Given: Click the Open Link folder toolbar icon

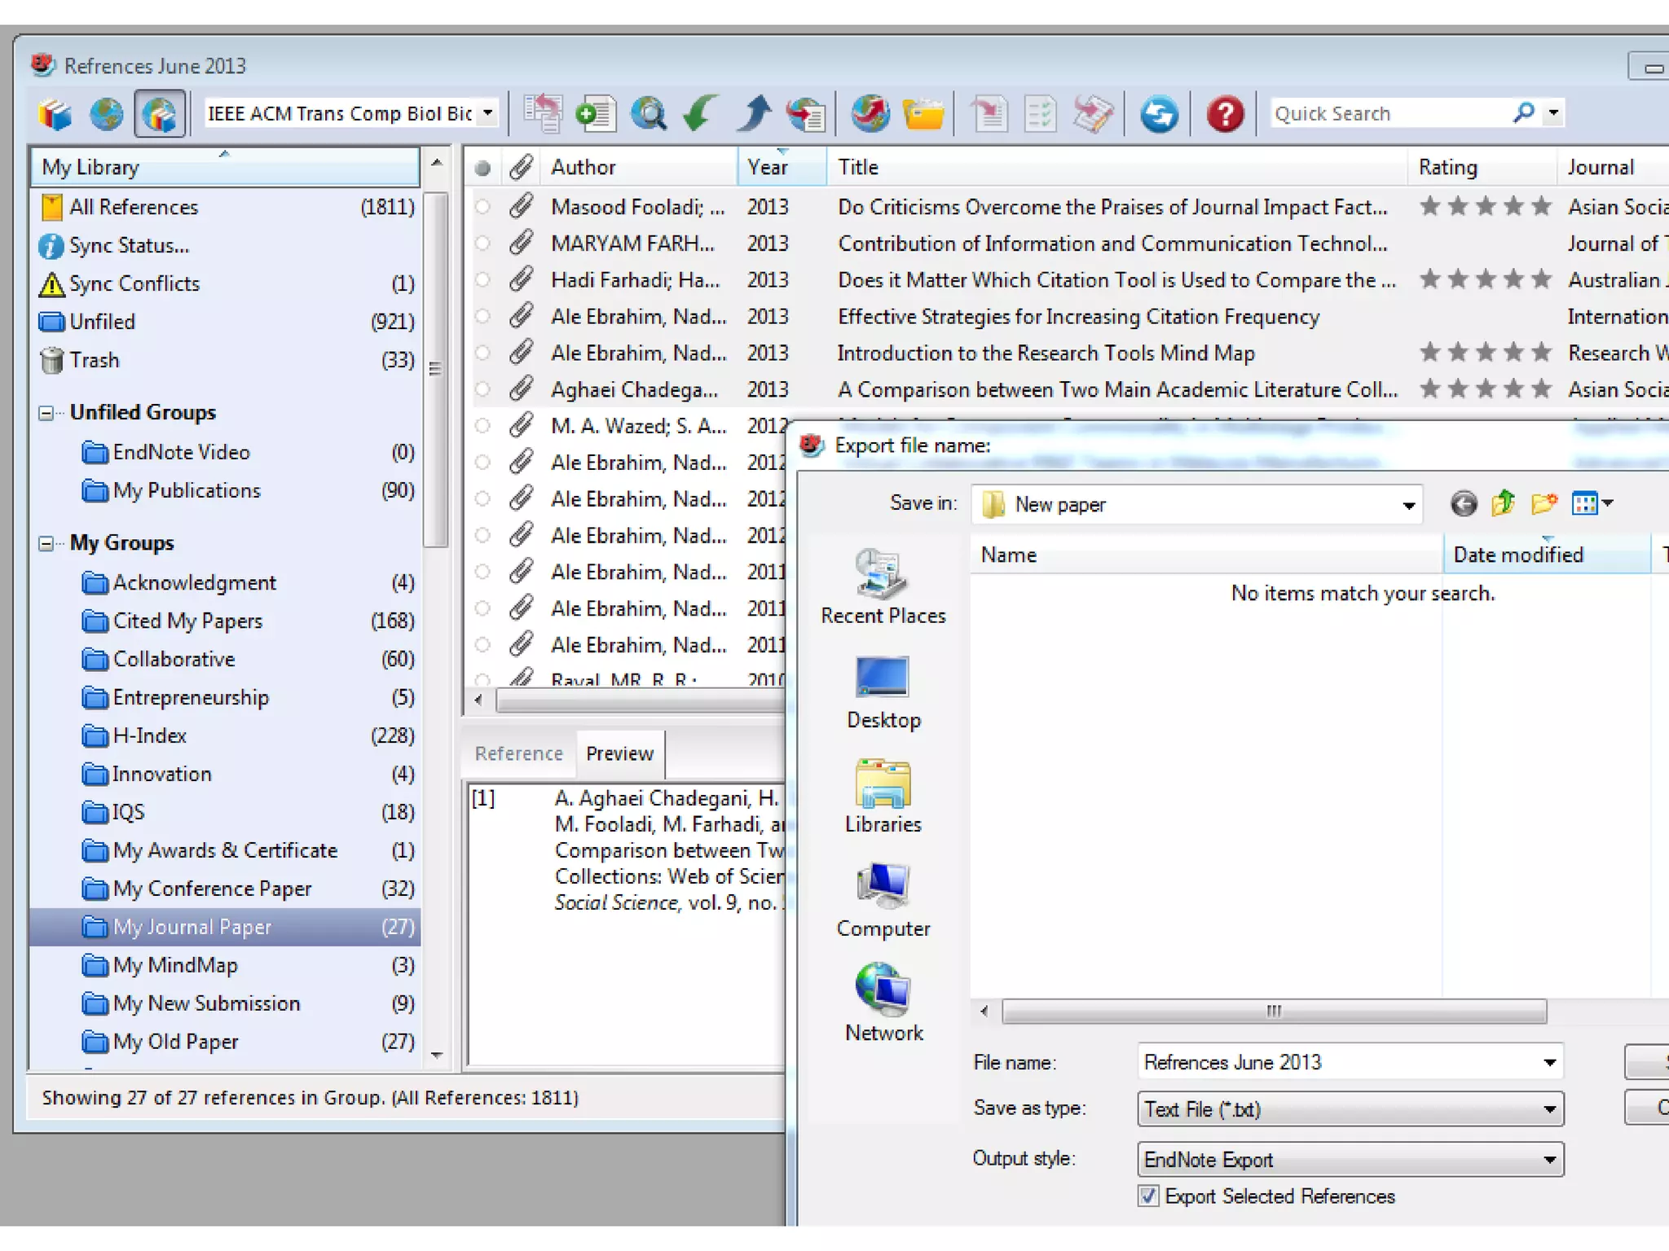Looking at the screenshot, I should (922, 113).
